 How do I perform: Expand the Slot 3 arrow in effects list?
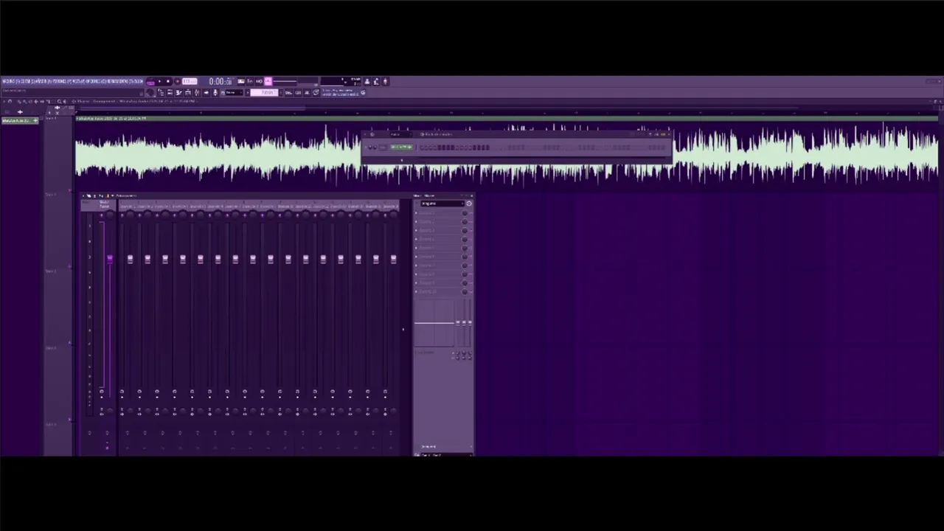tap(416, 230)
